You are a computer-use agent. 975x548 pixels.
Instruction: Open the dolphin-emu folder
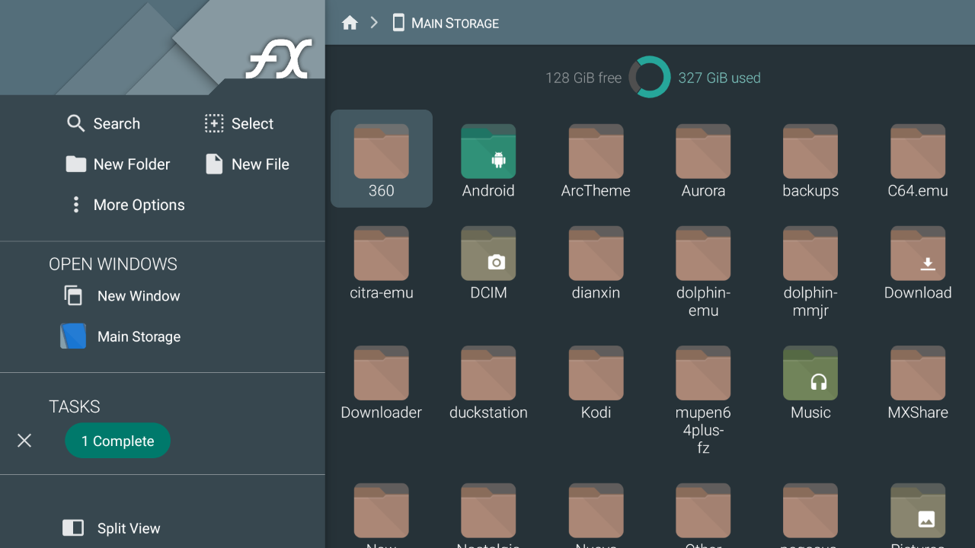[x=703, y=272]
